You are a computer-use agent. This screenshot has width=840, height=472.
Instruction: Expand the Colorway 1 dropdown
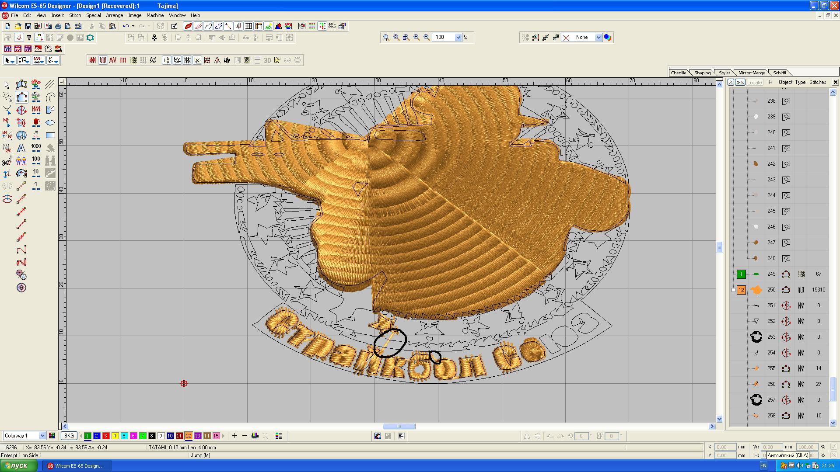pos(42,436)
